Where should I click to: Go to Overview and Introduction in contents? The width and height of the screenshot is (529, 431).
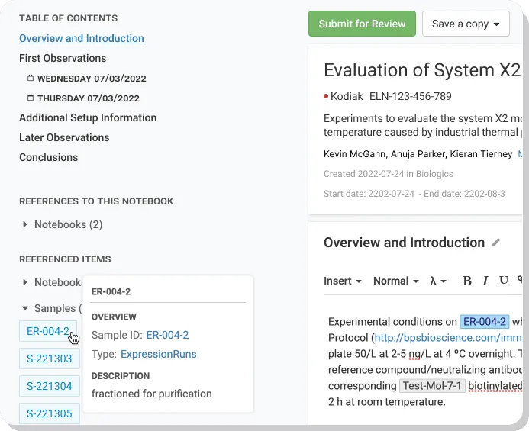[81, 38]
